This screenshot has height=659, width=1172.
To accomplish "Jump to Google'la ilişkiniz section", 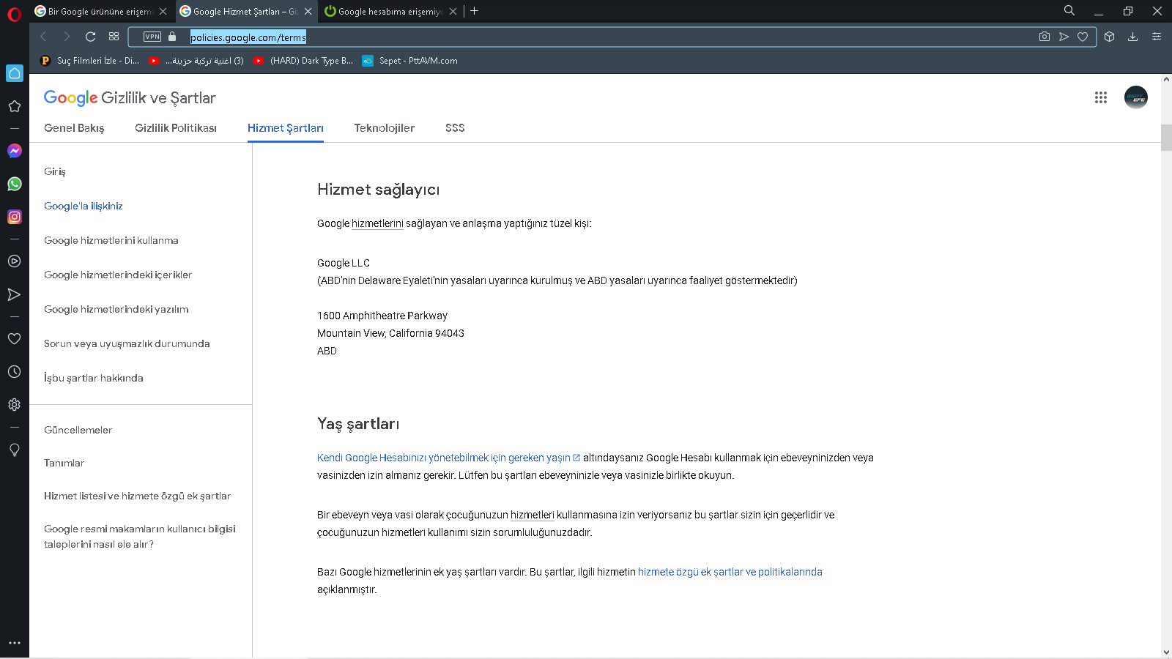I will (x=84, y=206).
